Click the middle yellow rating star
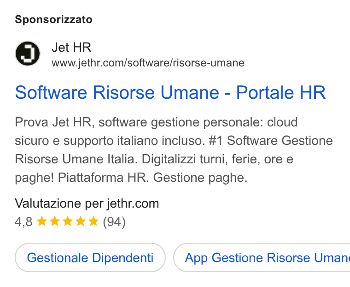The width and height of the screenshot is (350, 287). click(x=68, y=221)
